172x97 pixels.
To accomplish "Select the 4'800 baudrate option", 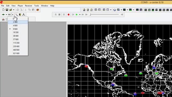I will pos(18,26).
